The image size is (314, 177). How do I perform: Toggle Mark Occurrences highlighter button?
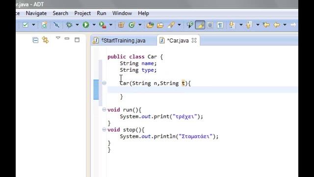click(200, 25)
